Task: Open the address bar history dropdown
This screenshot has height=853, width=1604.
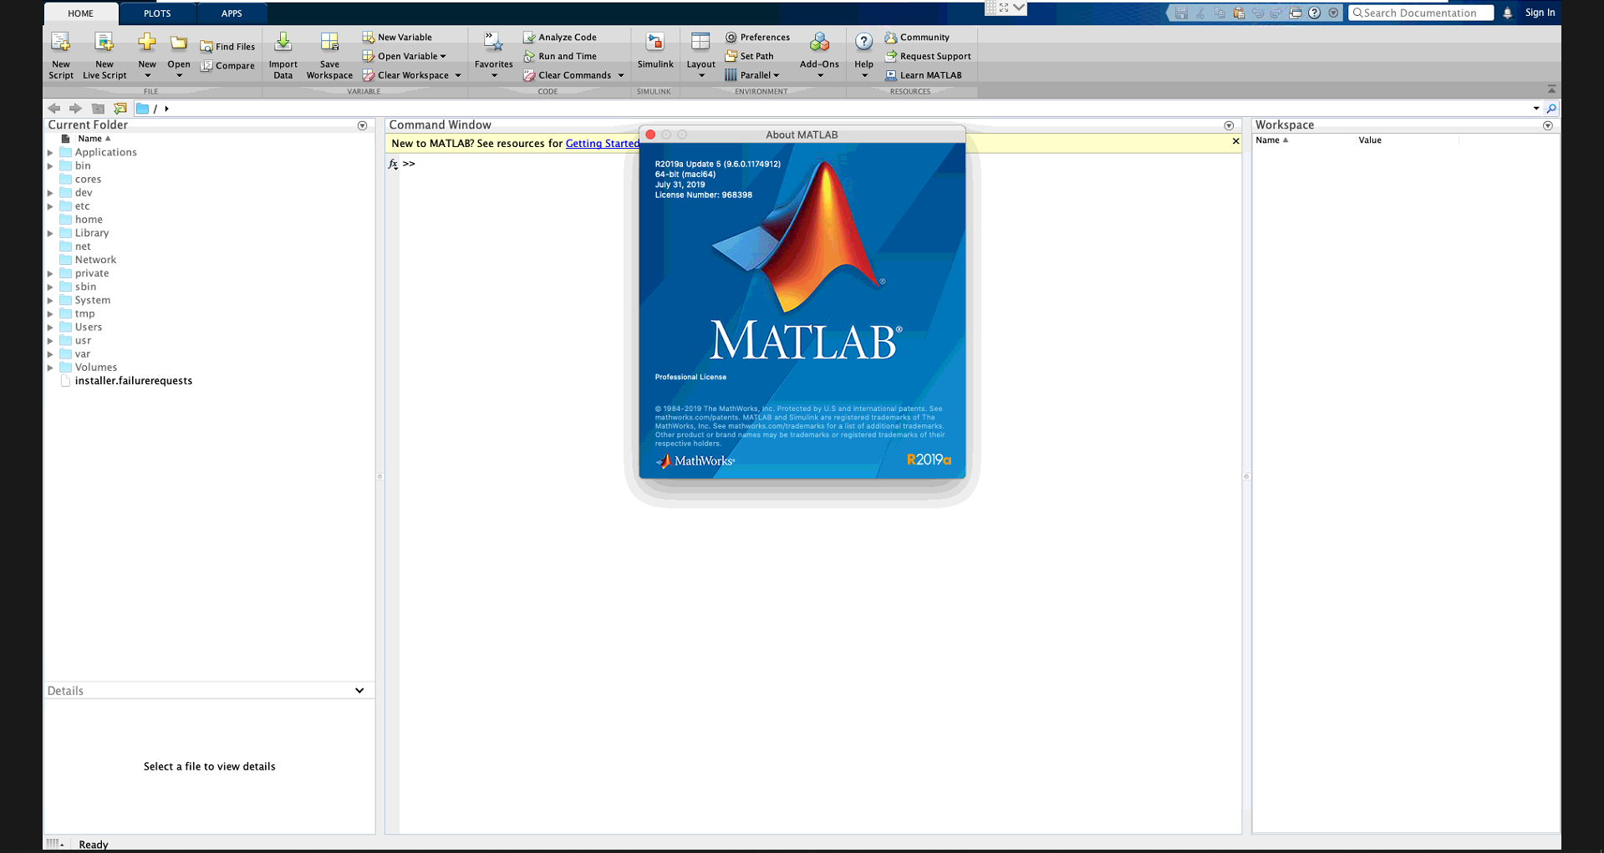Action: (x=1536, y=109)
